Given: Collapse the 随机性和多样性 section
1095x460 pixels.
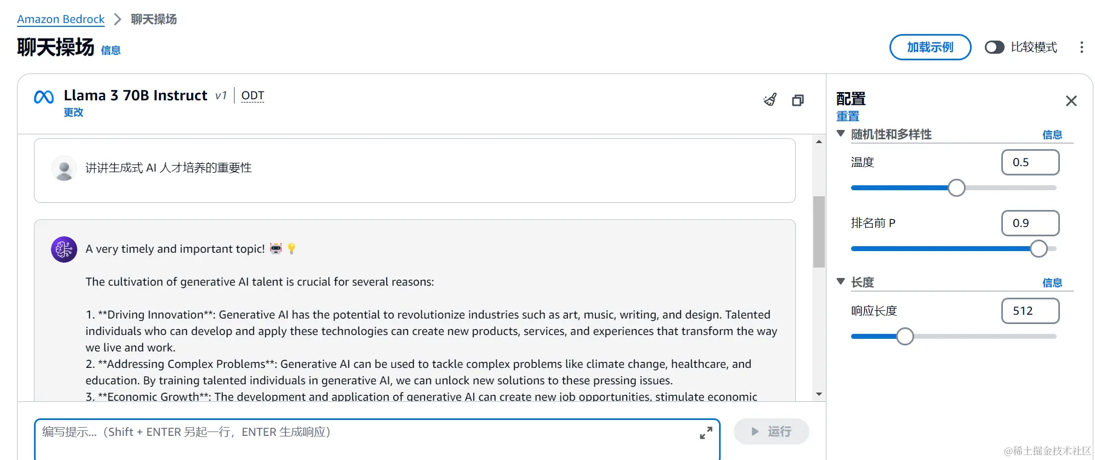Looking at the screenshot, I should [x=841, y=134].
